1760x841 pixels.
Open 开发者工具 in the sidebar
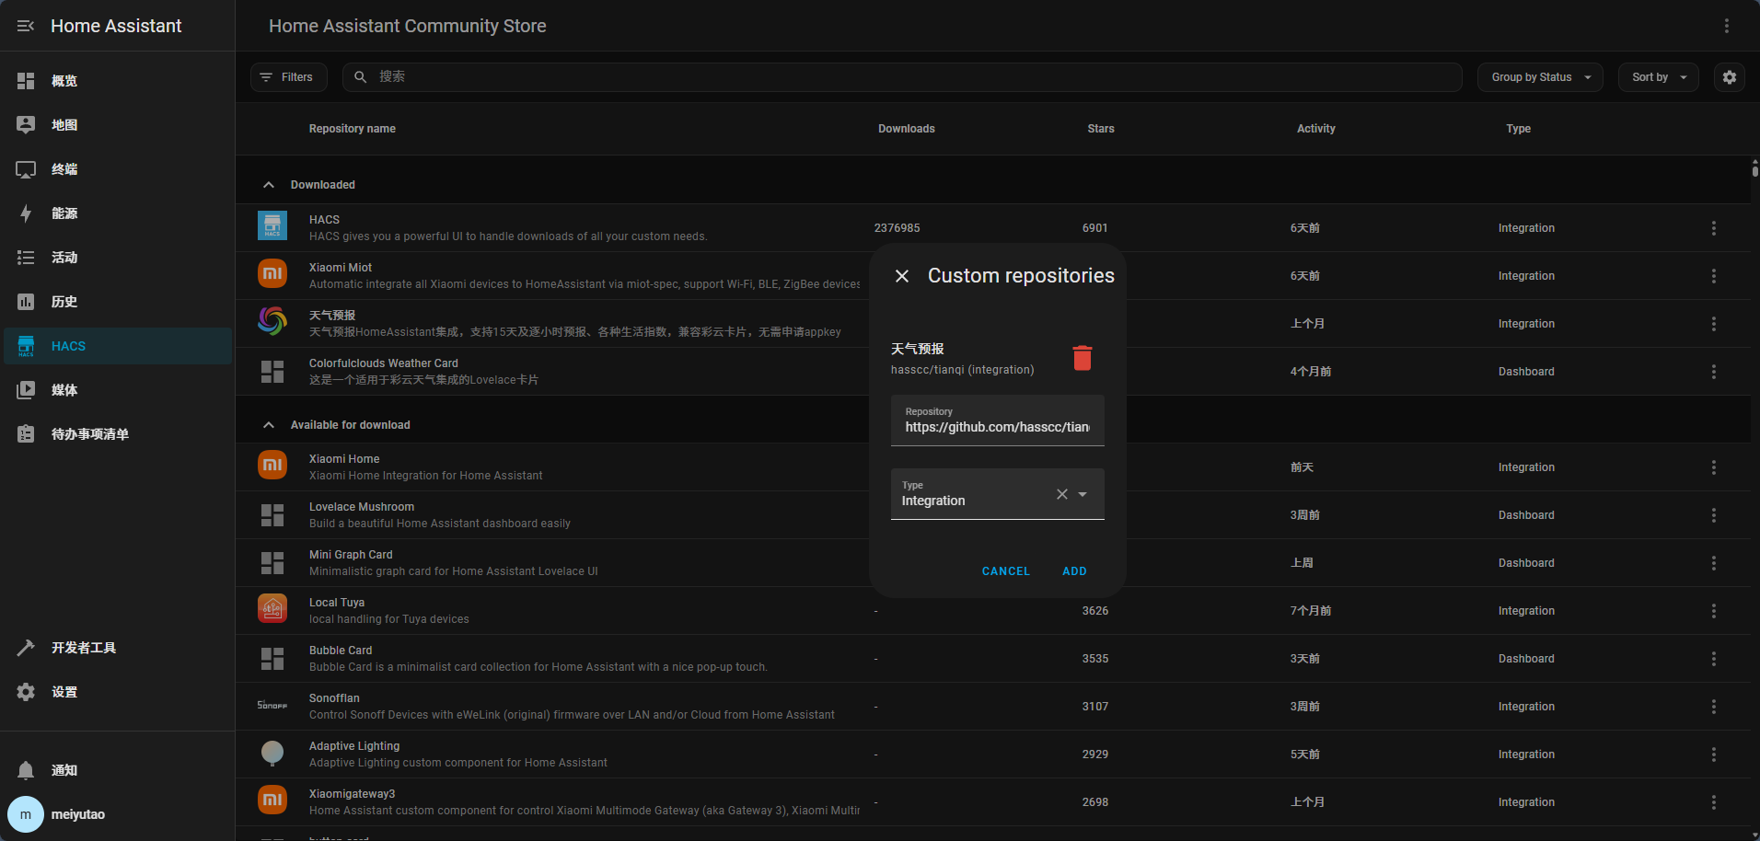pos(83,648)
